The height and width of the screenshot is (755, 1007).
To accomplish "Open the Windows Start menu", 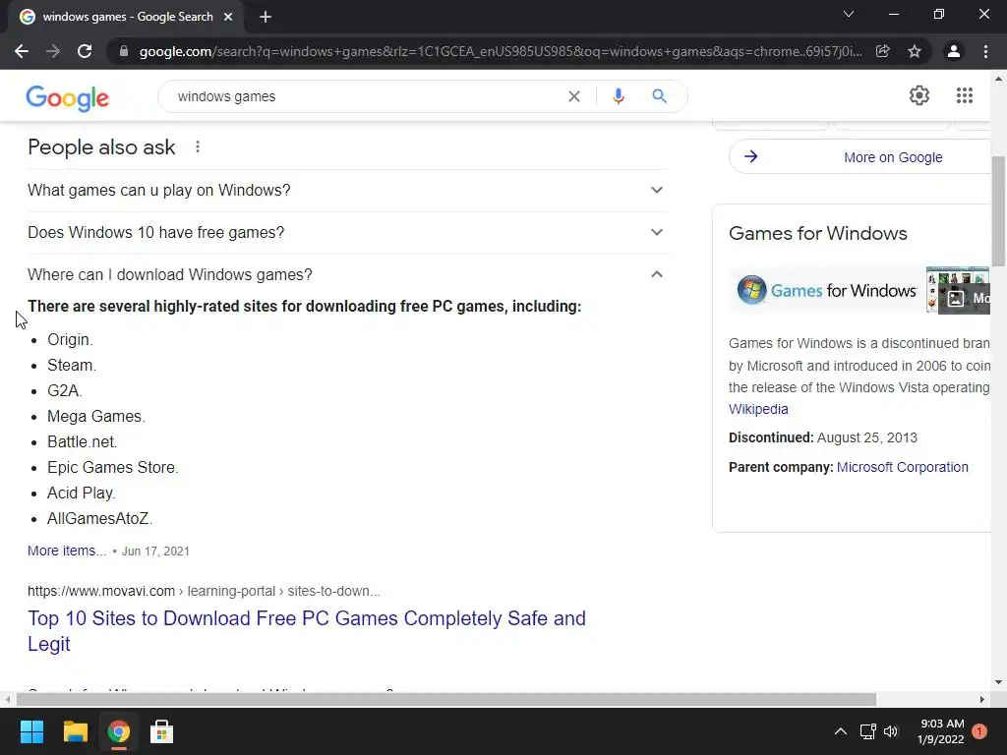I will (31, 731).
